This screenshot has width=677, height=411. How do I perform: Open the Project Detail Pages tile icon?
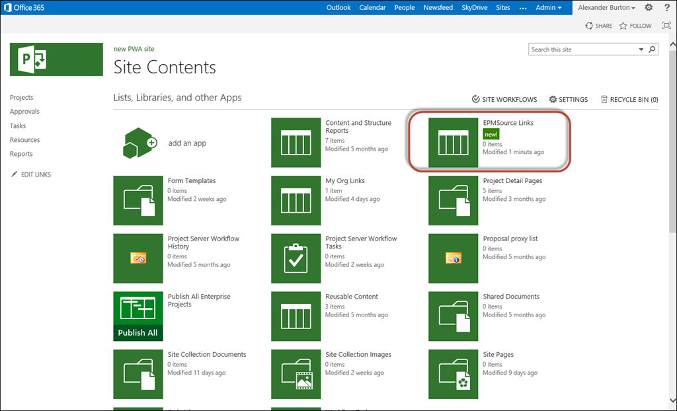point(453,200)
